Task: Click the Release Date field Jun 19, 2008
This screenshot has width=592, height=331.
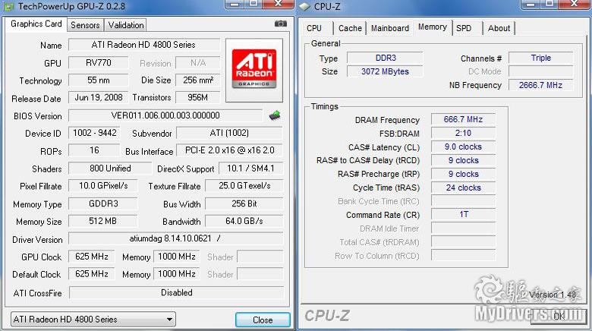Action: [98, 97]
